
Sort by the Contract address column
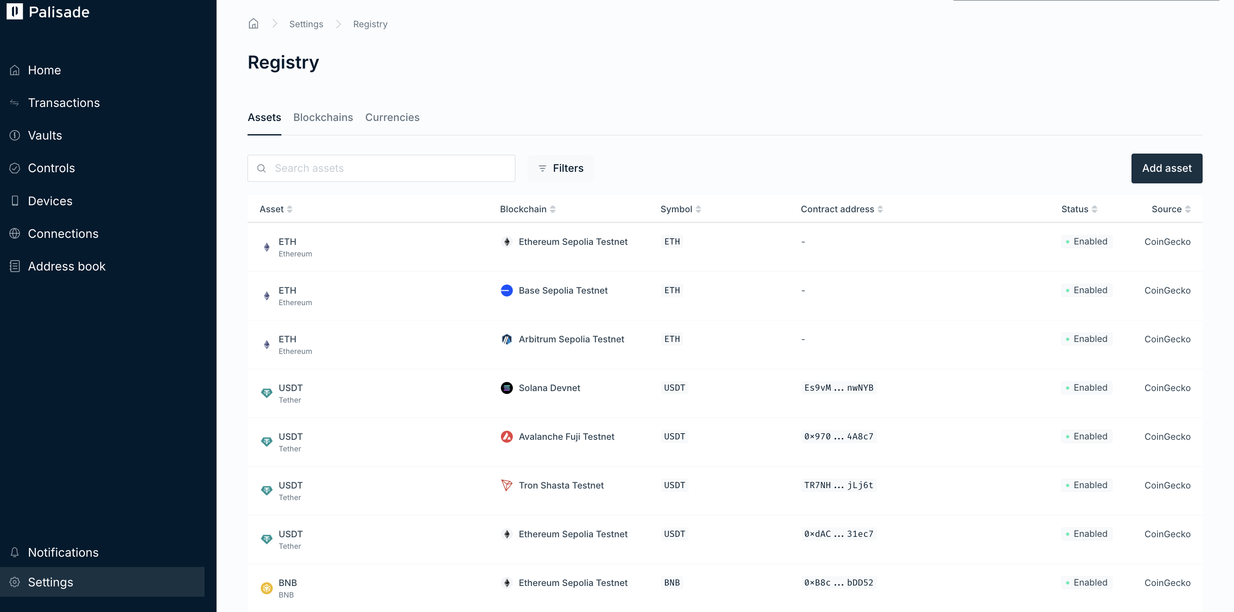point(842,209)
